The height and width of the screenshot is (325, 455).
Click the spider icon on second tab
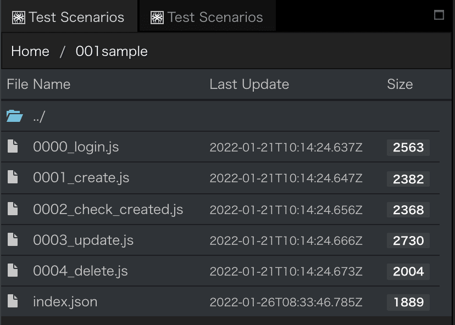pos(157,18)
